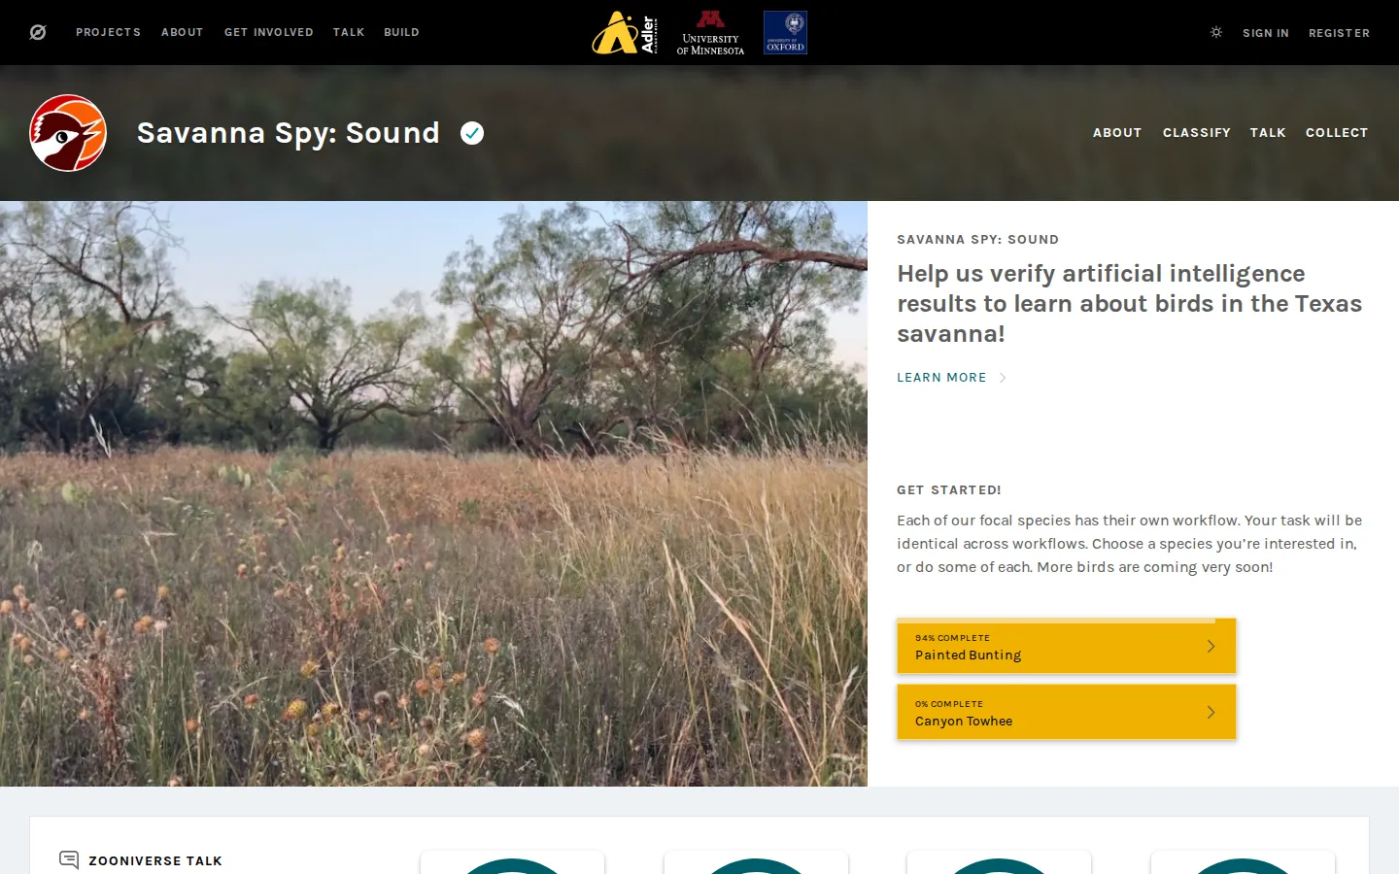
Task: Open the project About tab
Action: coord(1117,133)
